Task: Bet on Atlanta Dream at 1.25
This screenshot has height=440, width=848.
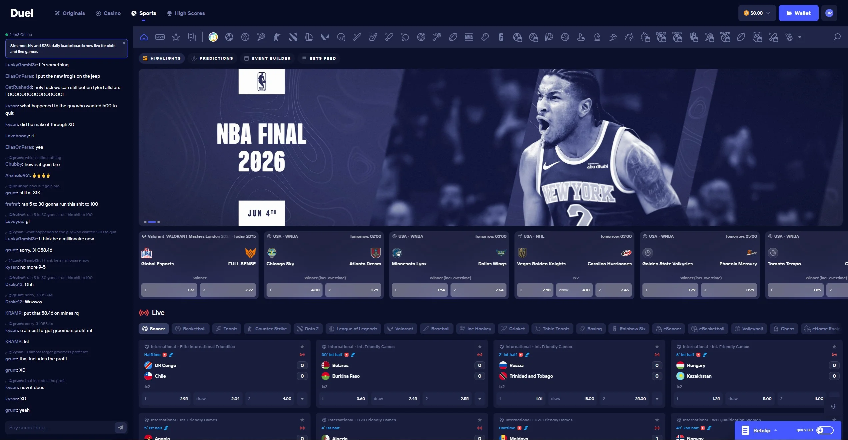Action: tap(353, 290)
